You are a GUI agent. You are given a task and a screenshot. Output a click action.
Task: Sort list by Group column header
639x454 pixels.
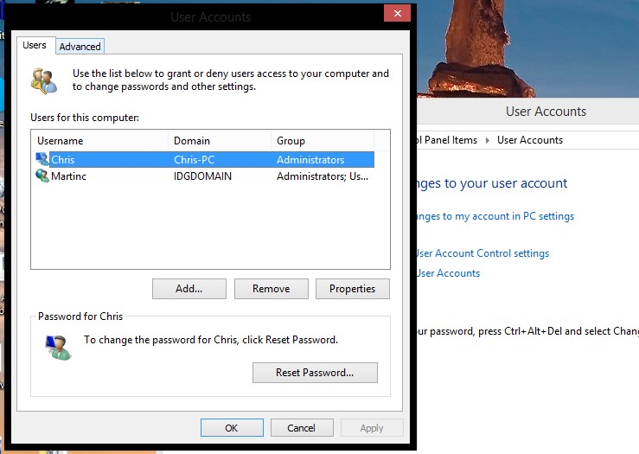click(323, 141)
